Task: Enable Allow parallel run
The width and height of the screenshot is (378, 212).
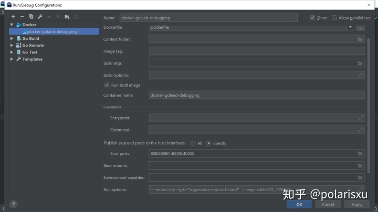Action: (334, 18)
